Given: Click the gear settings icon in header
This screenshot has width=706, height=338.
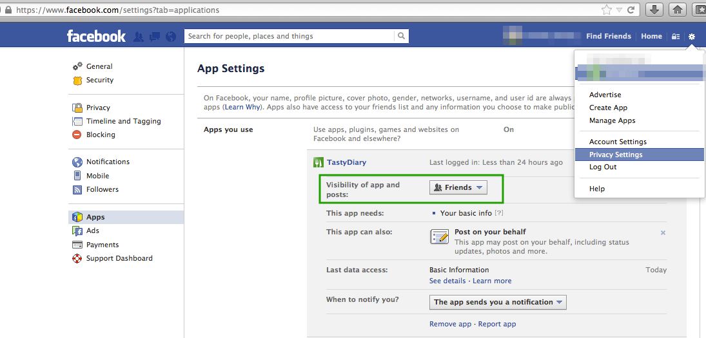Looking at the screenshot, I should 692,37.
